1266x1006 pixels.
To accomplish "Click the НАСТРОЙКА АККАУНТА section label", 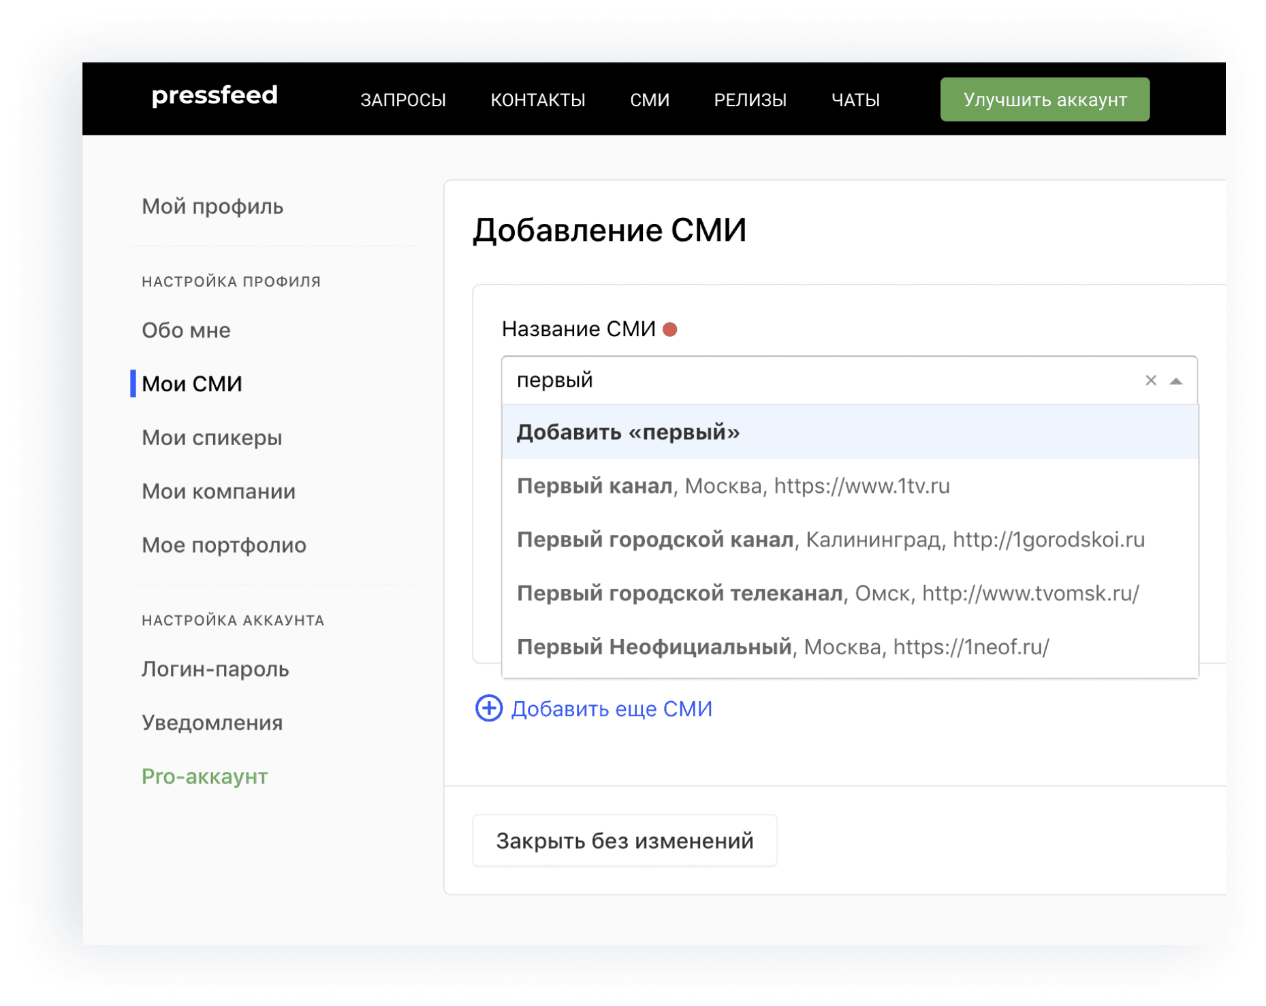I will (x=233, y=621).
